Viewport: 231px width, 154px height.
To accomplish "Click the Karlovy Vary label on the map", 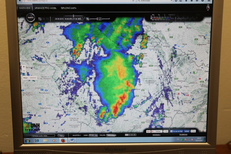I will point(64,55).
